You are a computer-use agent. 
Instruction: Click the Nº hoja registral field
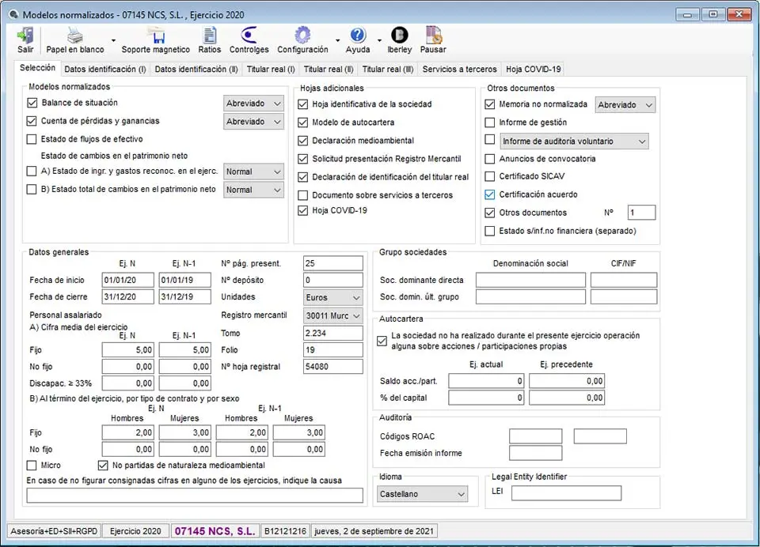coord(333,367)
